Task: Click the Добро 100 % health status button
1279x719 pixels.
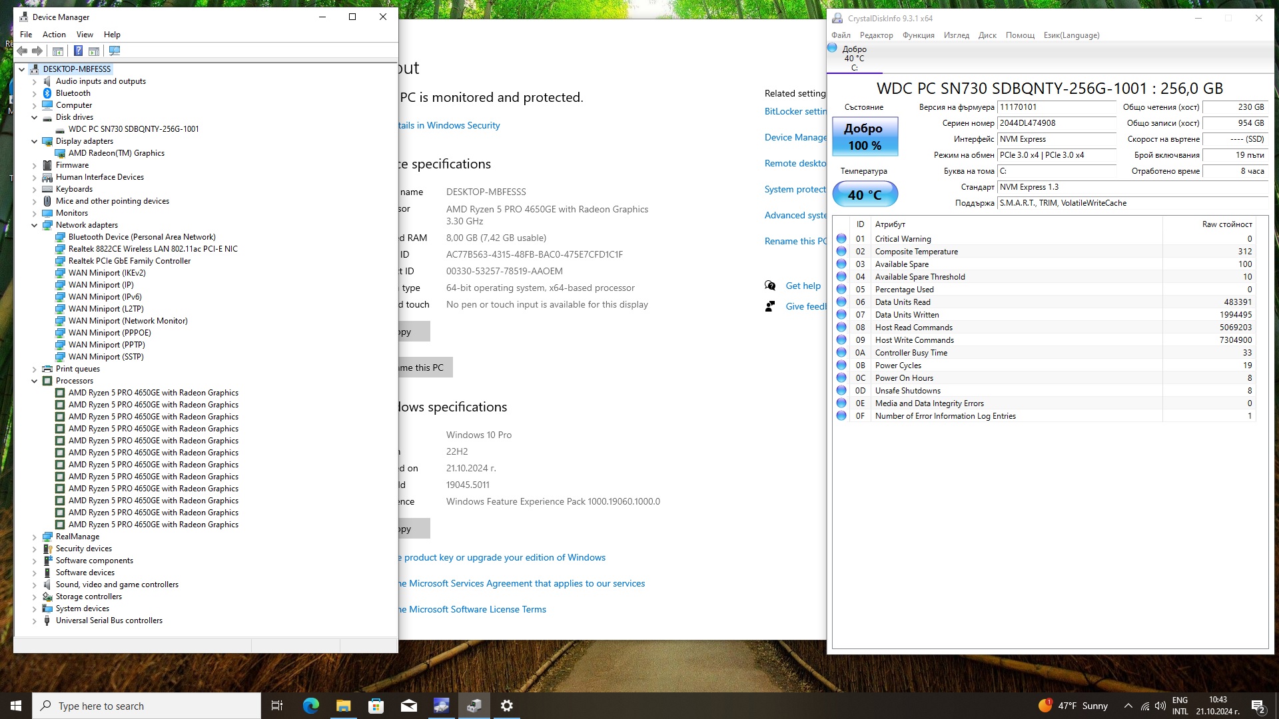Action: coord(865,136)
